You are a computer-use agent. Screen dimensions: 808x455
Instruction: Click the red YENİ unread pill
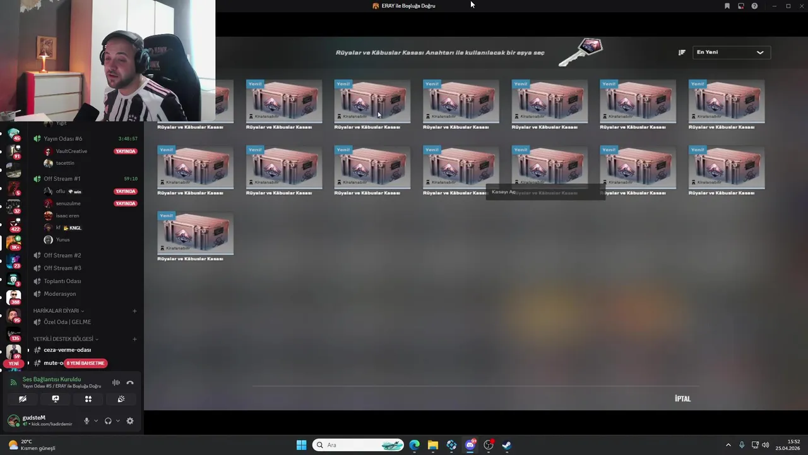pos(14,363)
